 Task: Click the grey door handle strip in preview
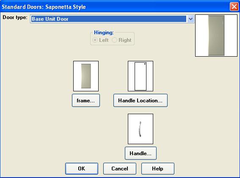click(223, 20)
